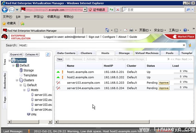Click the Guide link
The width and height of the screenshot is (196, 133).
(133, 37)
